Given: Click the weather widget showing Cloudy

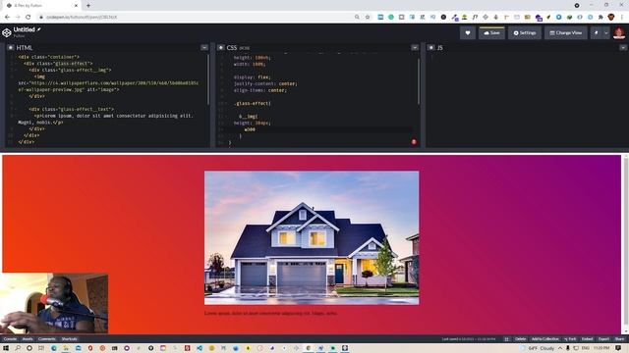Looking at the screenshot, I should 539,348.
